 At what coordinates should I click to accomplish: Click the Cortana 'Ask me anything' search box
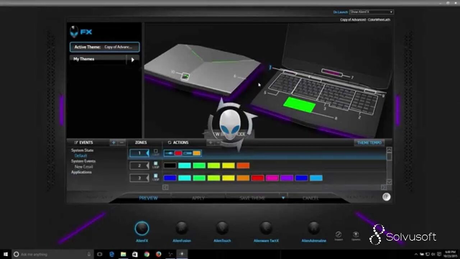click(x=52, y=254)
